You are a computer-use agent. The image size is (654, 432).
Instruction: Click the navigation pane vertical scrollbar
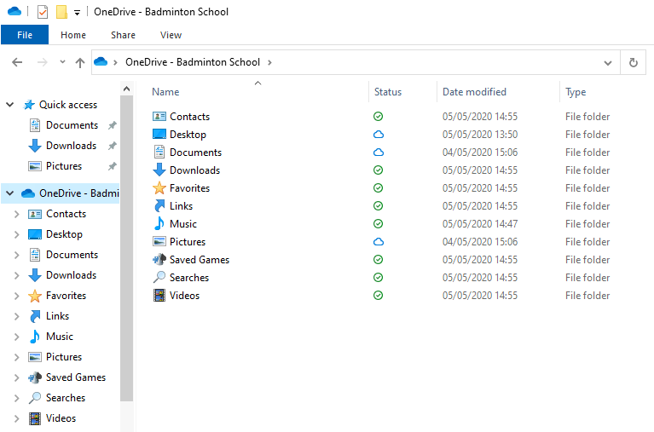point(127,247)
